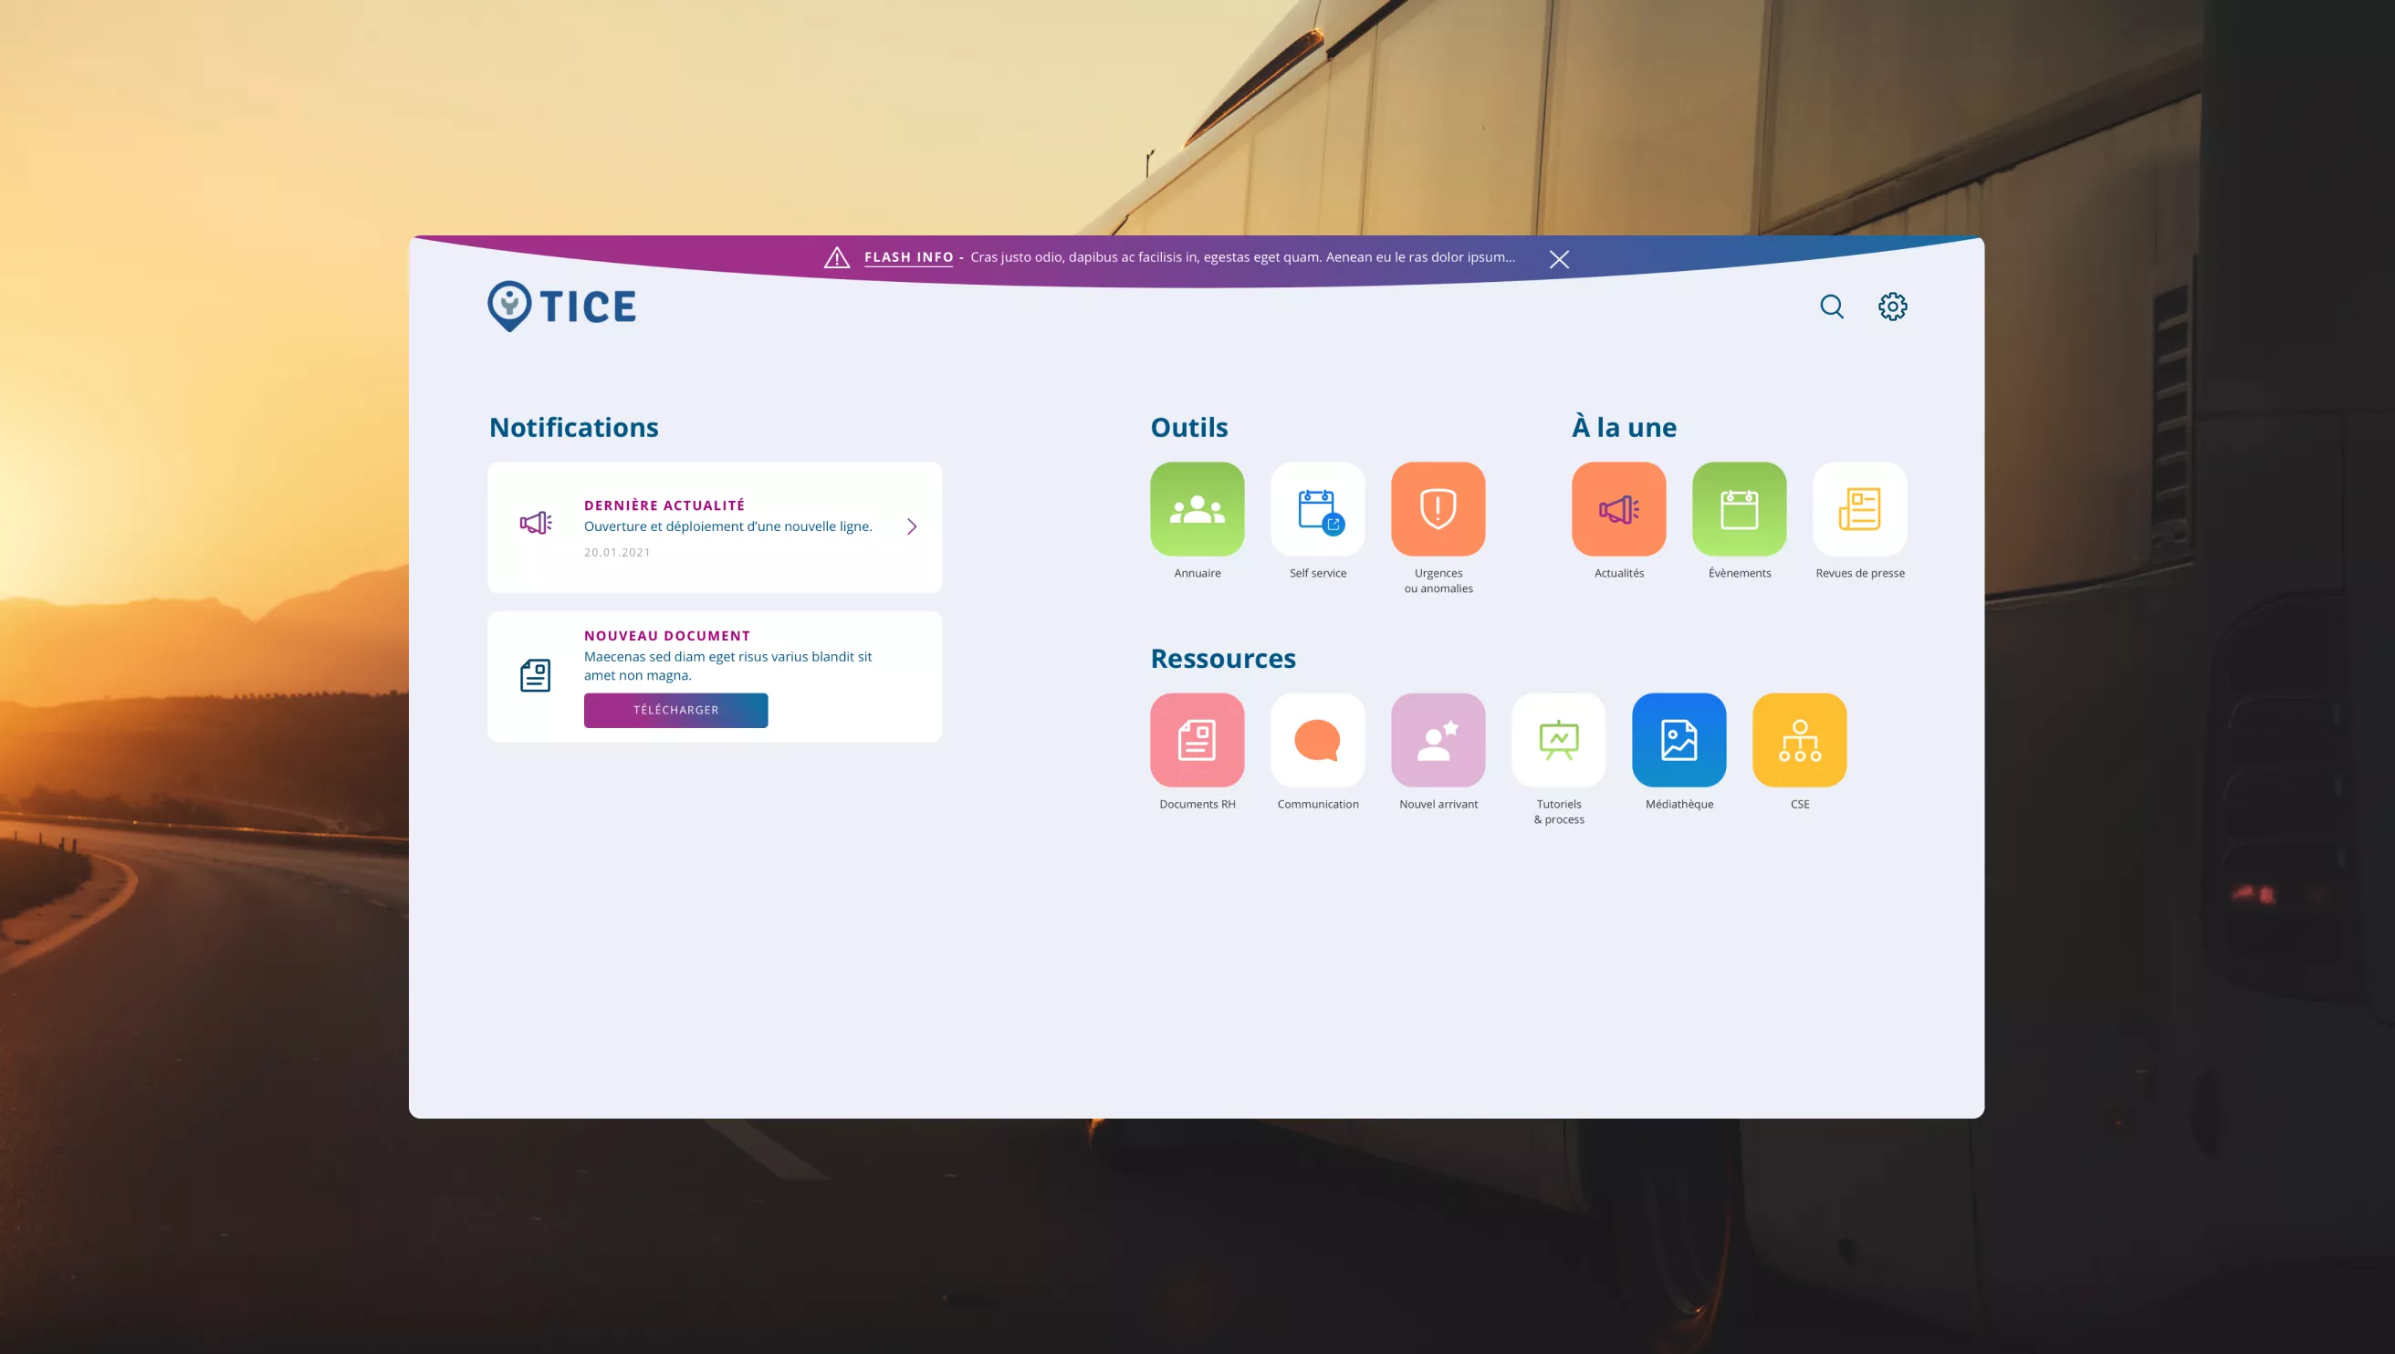Open settings via the gear icon

point(1892,306)
